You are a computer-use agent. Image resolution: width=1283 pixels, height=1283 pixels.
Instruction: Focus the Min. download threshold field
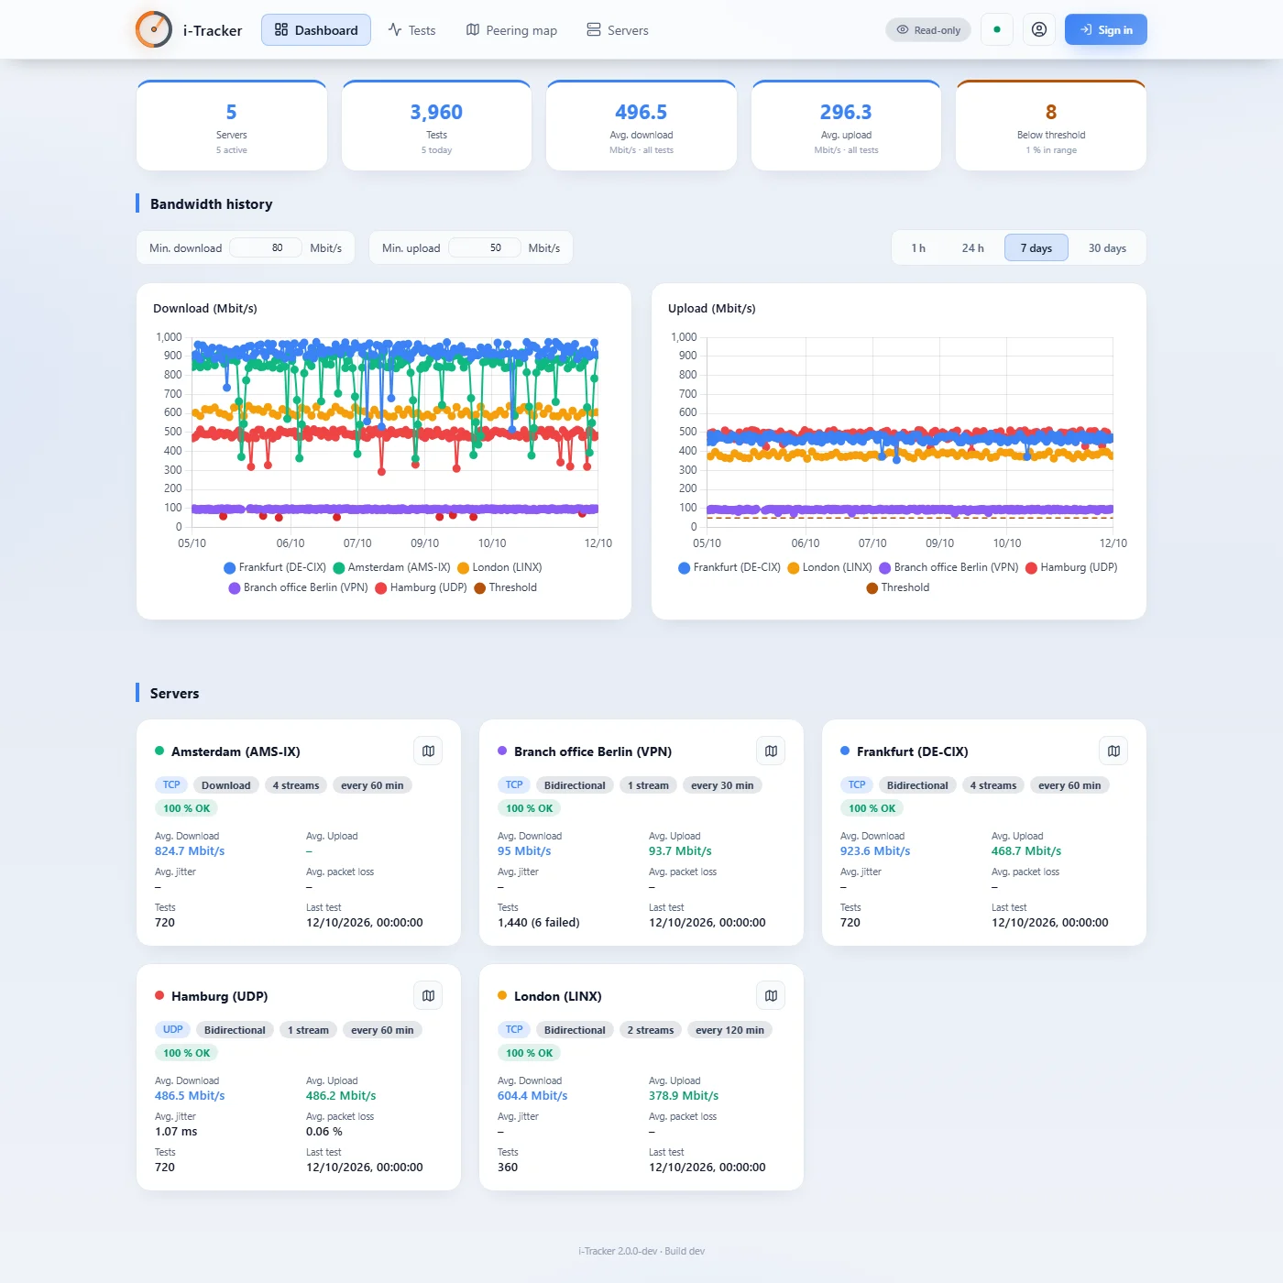[266, 247]
